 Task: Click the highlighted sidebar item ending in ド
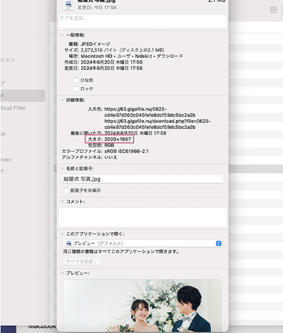(x=23, y=96)
